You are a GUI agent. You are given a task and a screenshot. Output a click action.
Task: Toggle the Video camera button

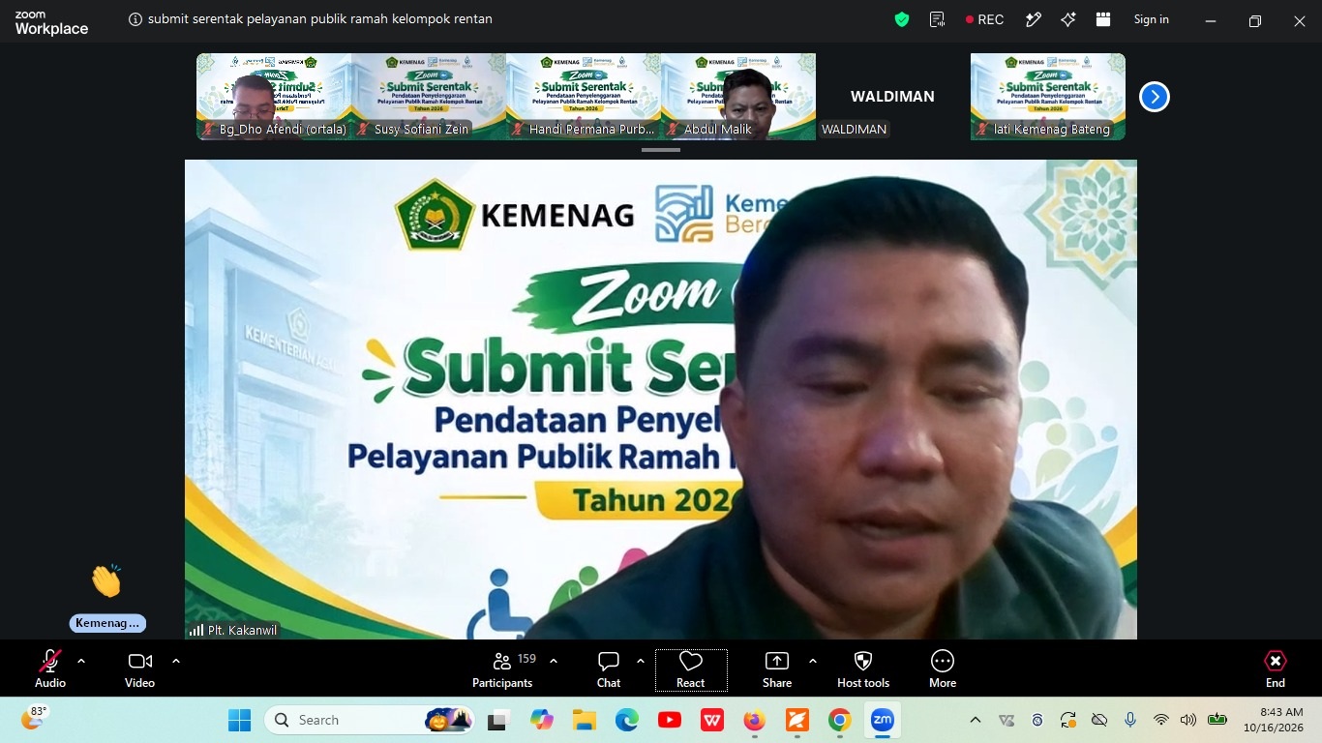pos(140,669)
